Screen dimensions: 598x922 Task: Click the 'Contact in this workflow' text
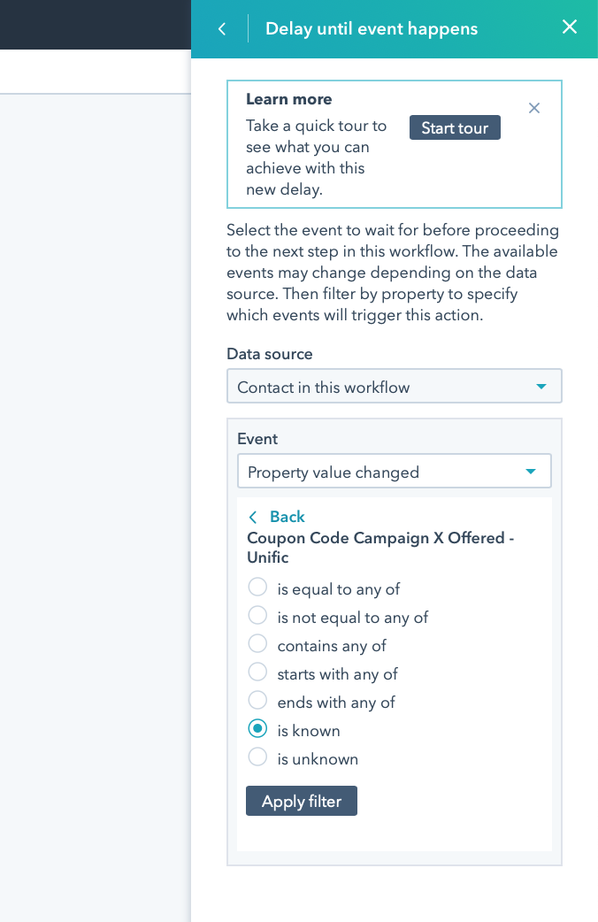[x=324, y=388]
